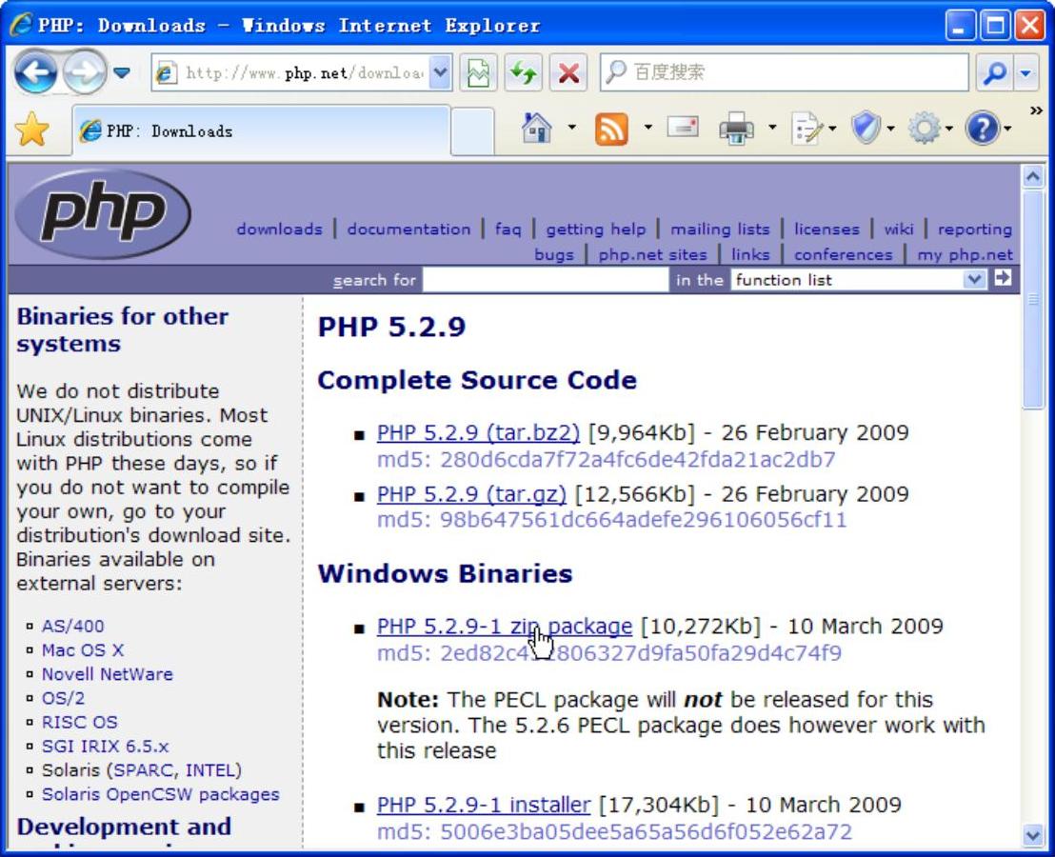The height and width of the screenshot is (857, 1055).
Task: Open the Novell NetWare binaries link
Action: (107, 675)
